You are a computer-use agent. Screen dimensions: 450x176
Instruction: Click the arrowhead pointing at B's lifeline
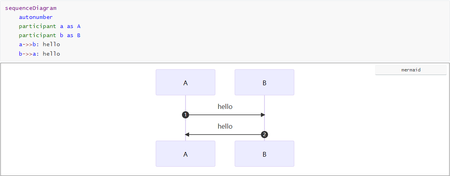[x=263, y=115]
